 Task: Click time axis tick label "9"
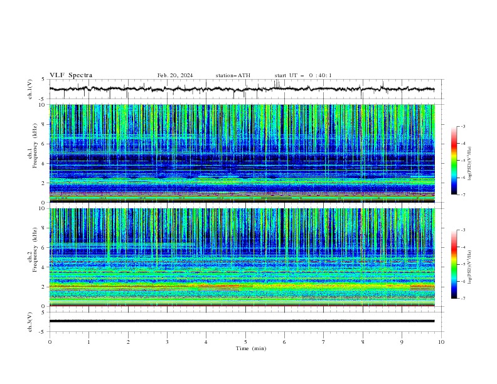coord(402,342)
